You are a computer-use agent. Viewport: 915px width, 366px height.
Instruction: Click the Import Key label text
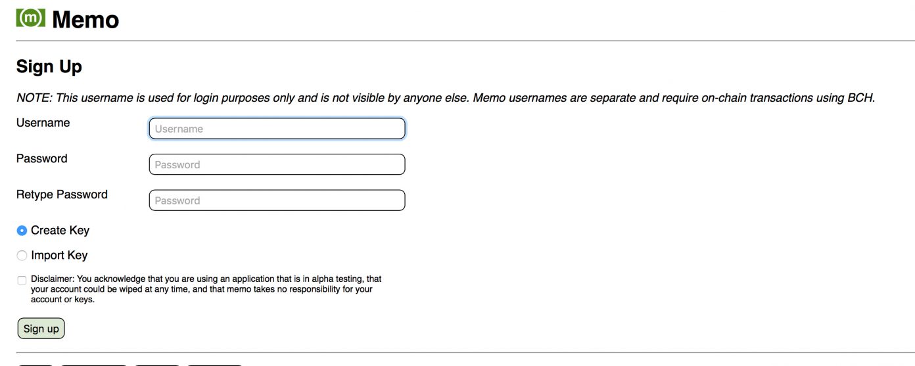click(59, 256)
